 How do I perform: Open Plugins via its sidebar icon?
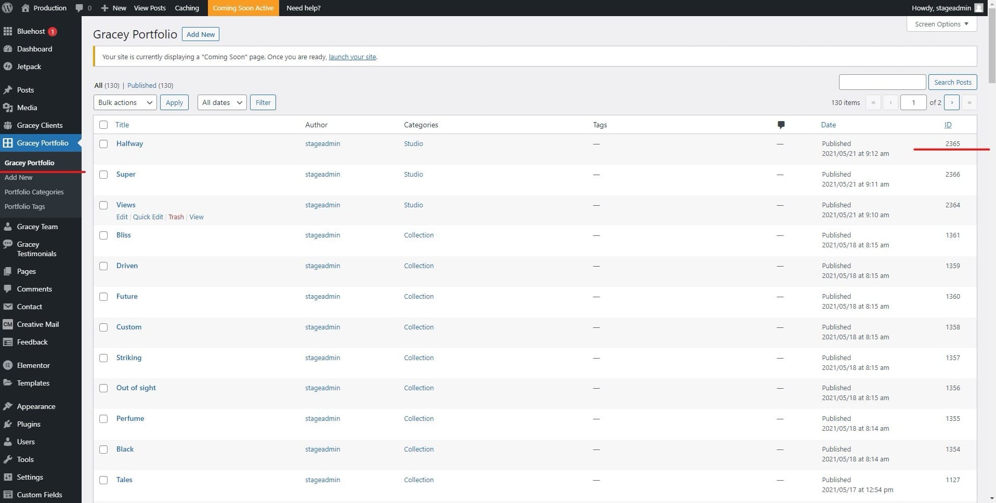pos(8,424)
